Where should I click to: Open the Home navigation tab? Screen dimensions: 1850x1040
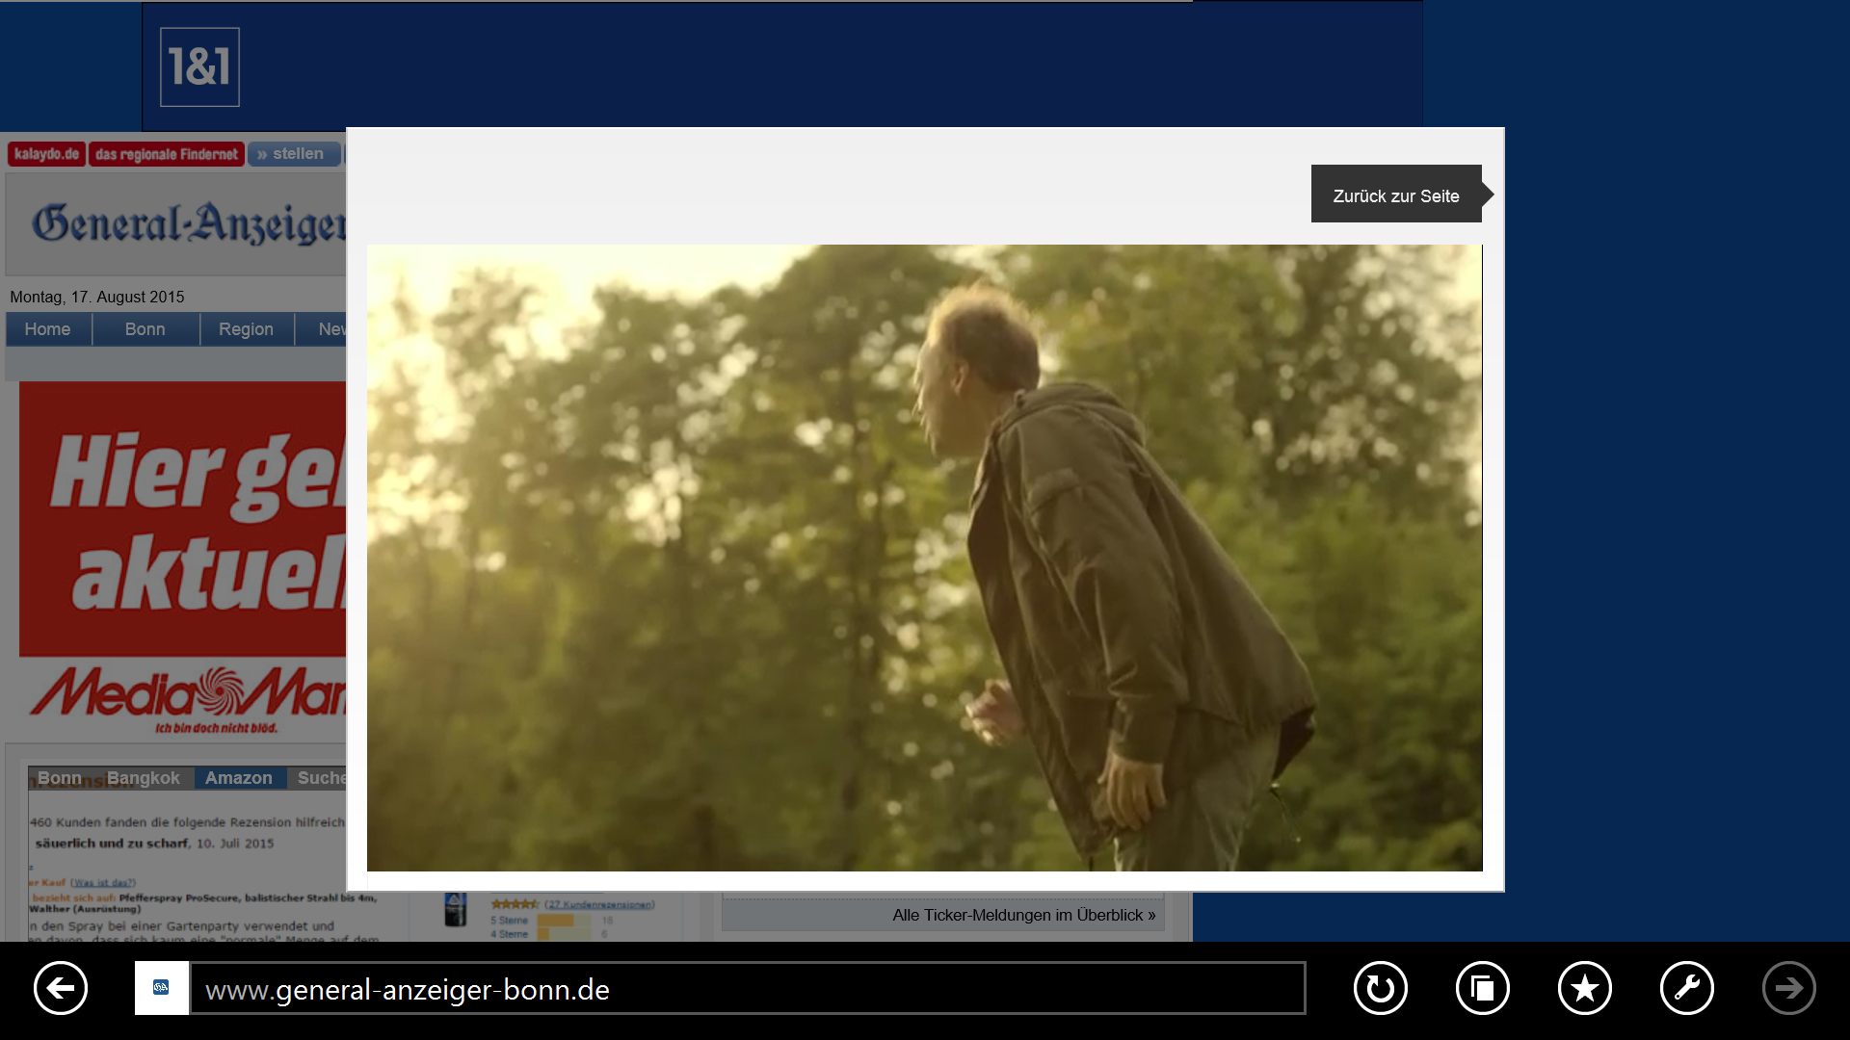tap(47, 329)
